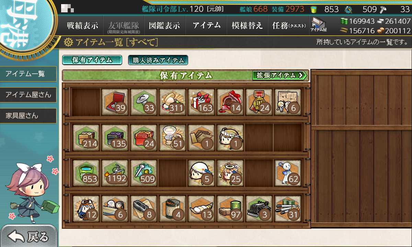Select the green bucket item showing 853
The width and height of the screenshot is (412, 247).
point(86,173)
